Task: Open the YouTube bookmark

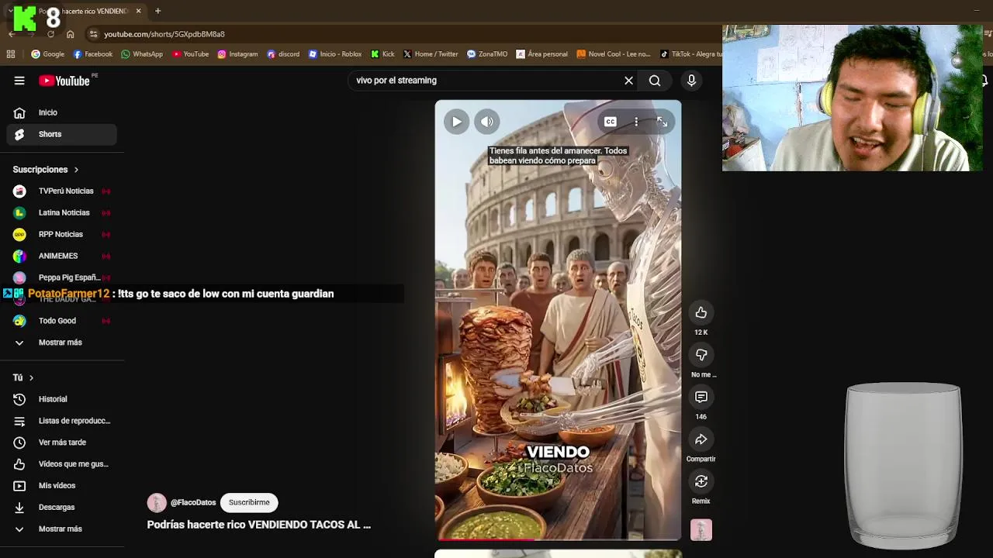Action: [190, 54]
